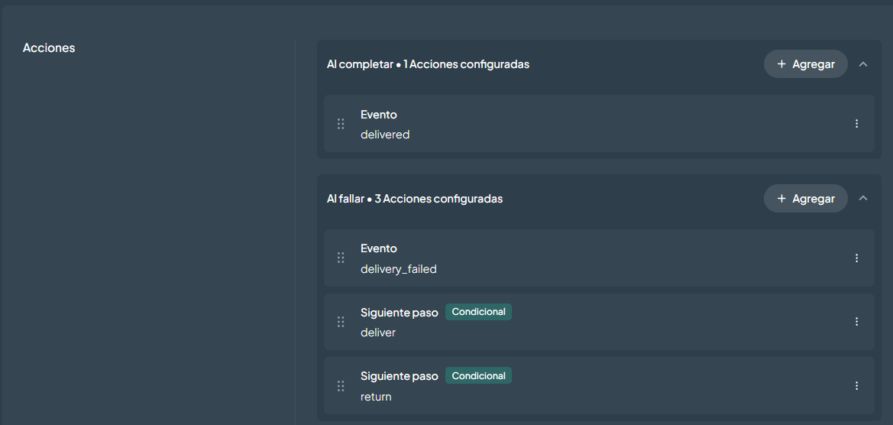The width and height of the screenshot is (893, 425).
Task: Open the options menu of the deliver step
Action: (x=856, y=322)
